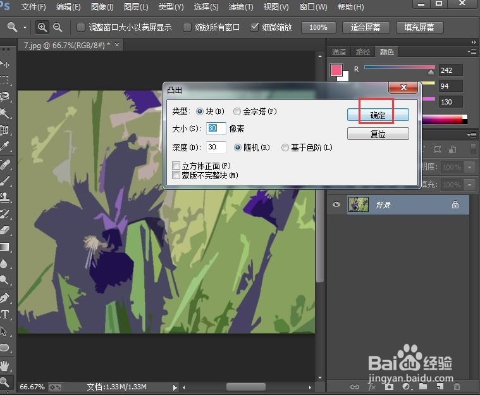Select the Path Selection tool
Viewport: 480px width, 395px height.
[x=4, y=331]
